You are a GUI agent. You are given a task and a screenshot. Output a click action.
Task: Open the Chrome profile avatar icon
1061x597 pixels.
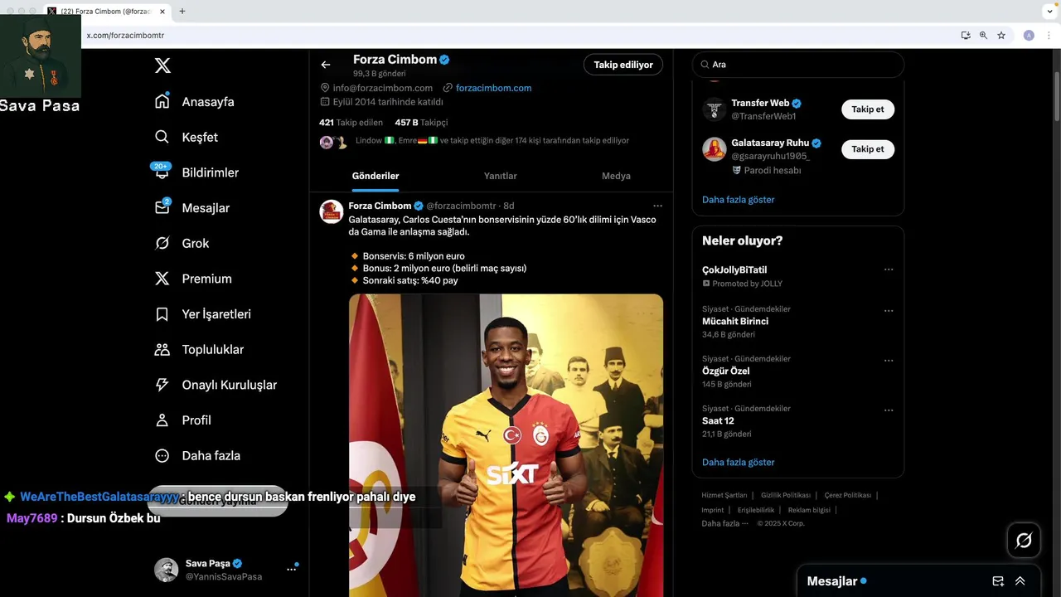pyautogui.click(x=1029, y=36)
